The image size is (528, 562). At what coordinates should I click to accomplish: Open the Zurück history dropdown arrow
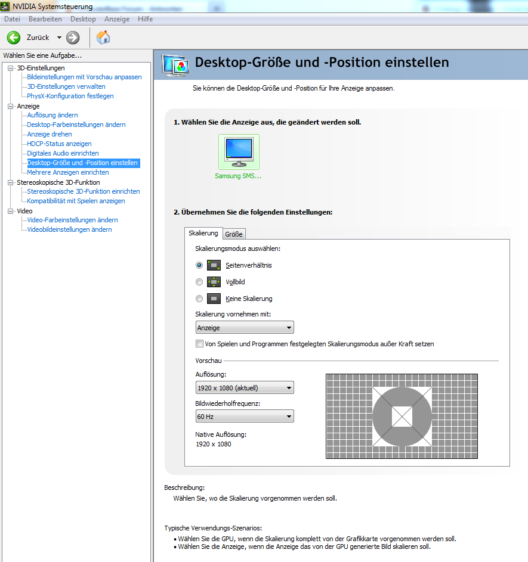59,38
